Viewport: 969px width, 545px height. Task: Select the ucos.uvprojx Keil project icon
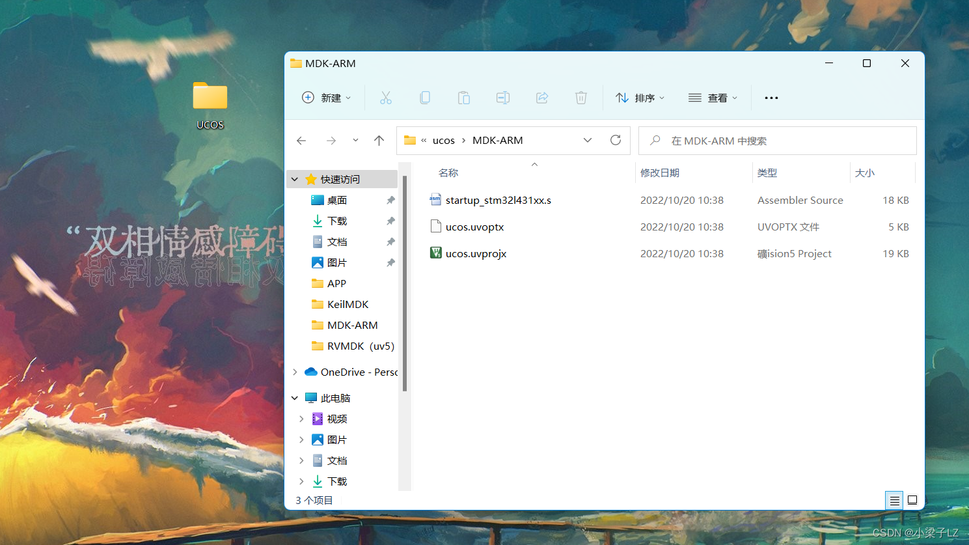[x=435, y=253]
